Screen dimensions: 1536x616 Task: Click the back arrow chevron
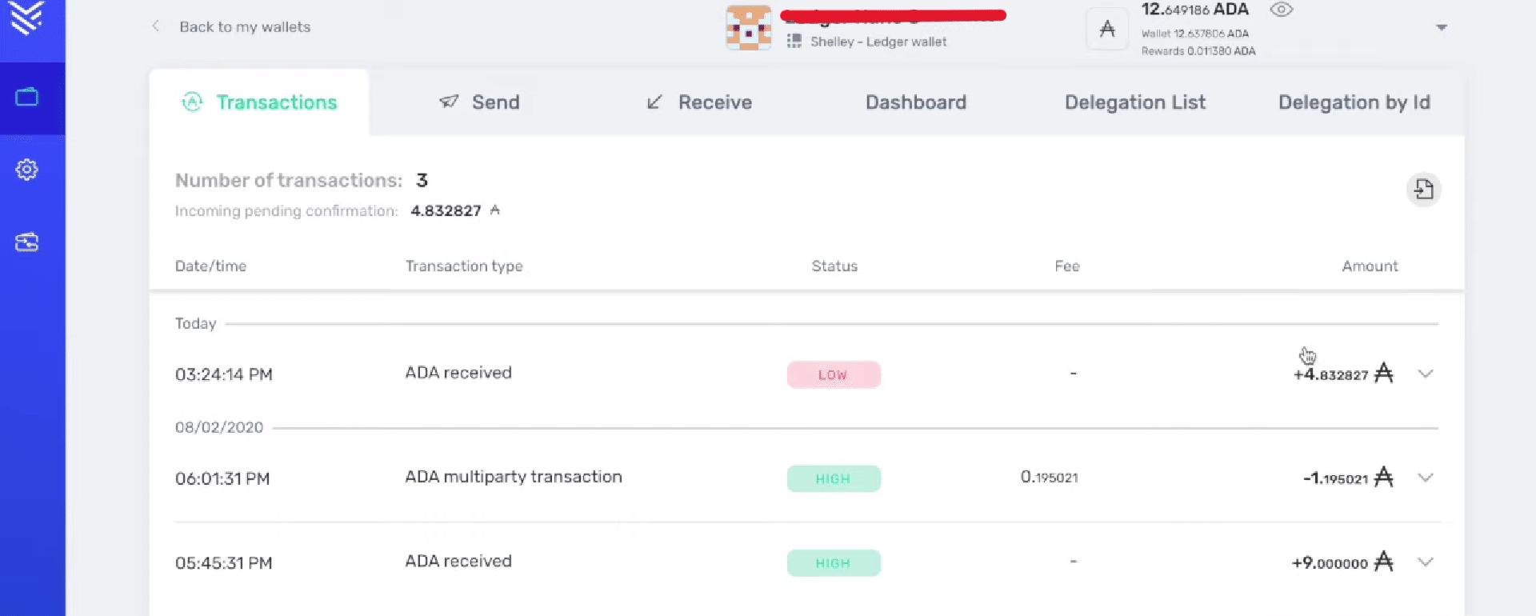point(156,26)
